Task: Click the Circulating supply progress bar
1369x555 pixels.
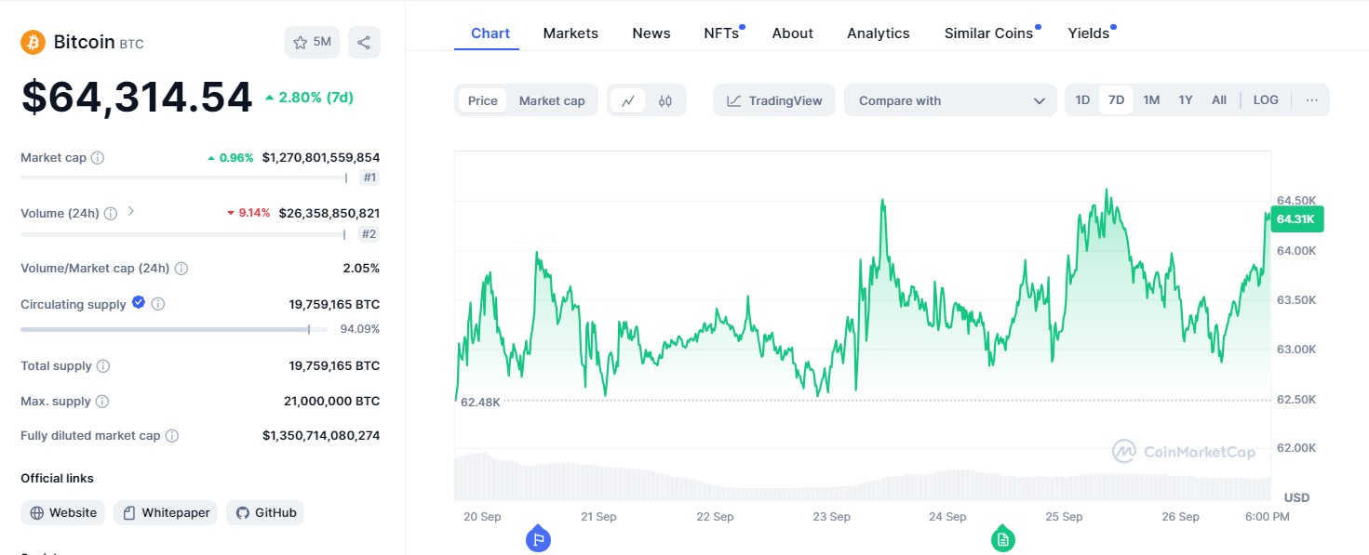Action: point(174,329)
